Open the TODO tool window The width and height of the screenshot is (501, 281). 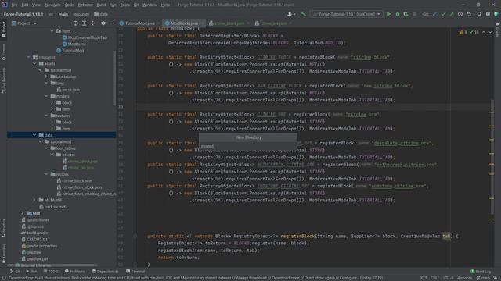pos(50,272)
